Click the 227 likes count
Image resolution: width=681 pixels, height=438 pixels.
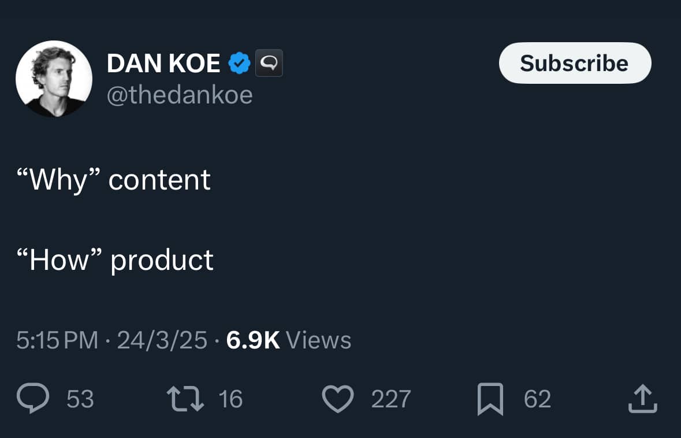(x=391, y=399)
